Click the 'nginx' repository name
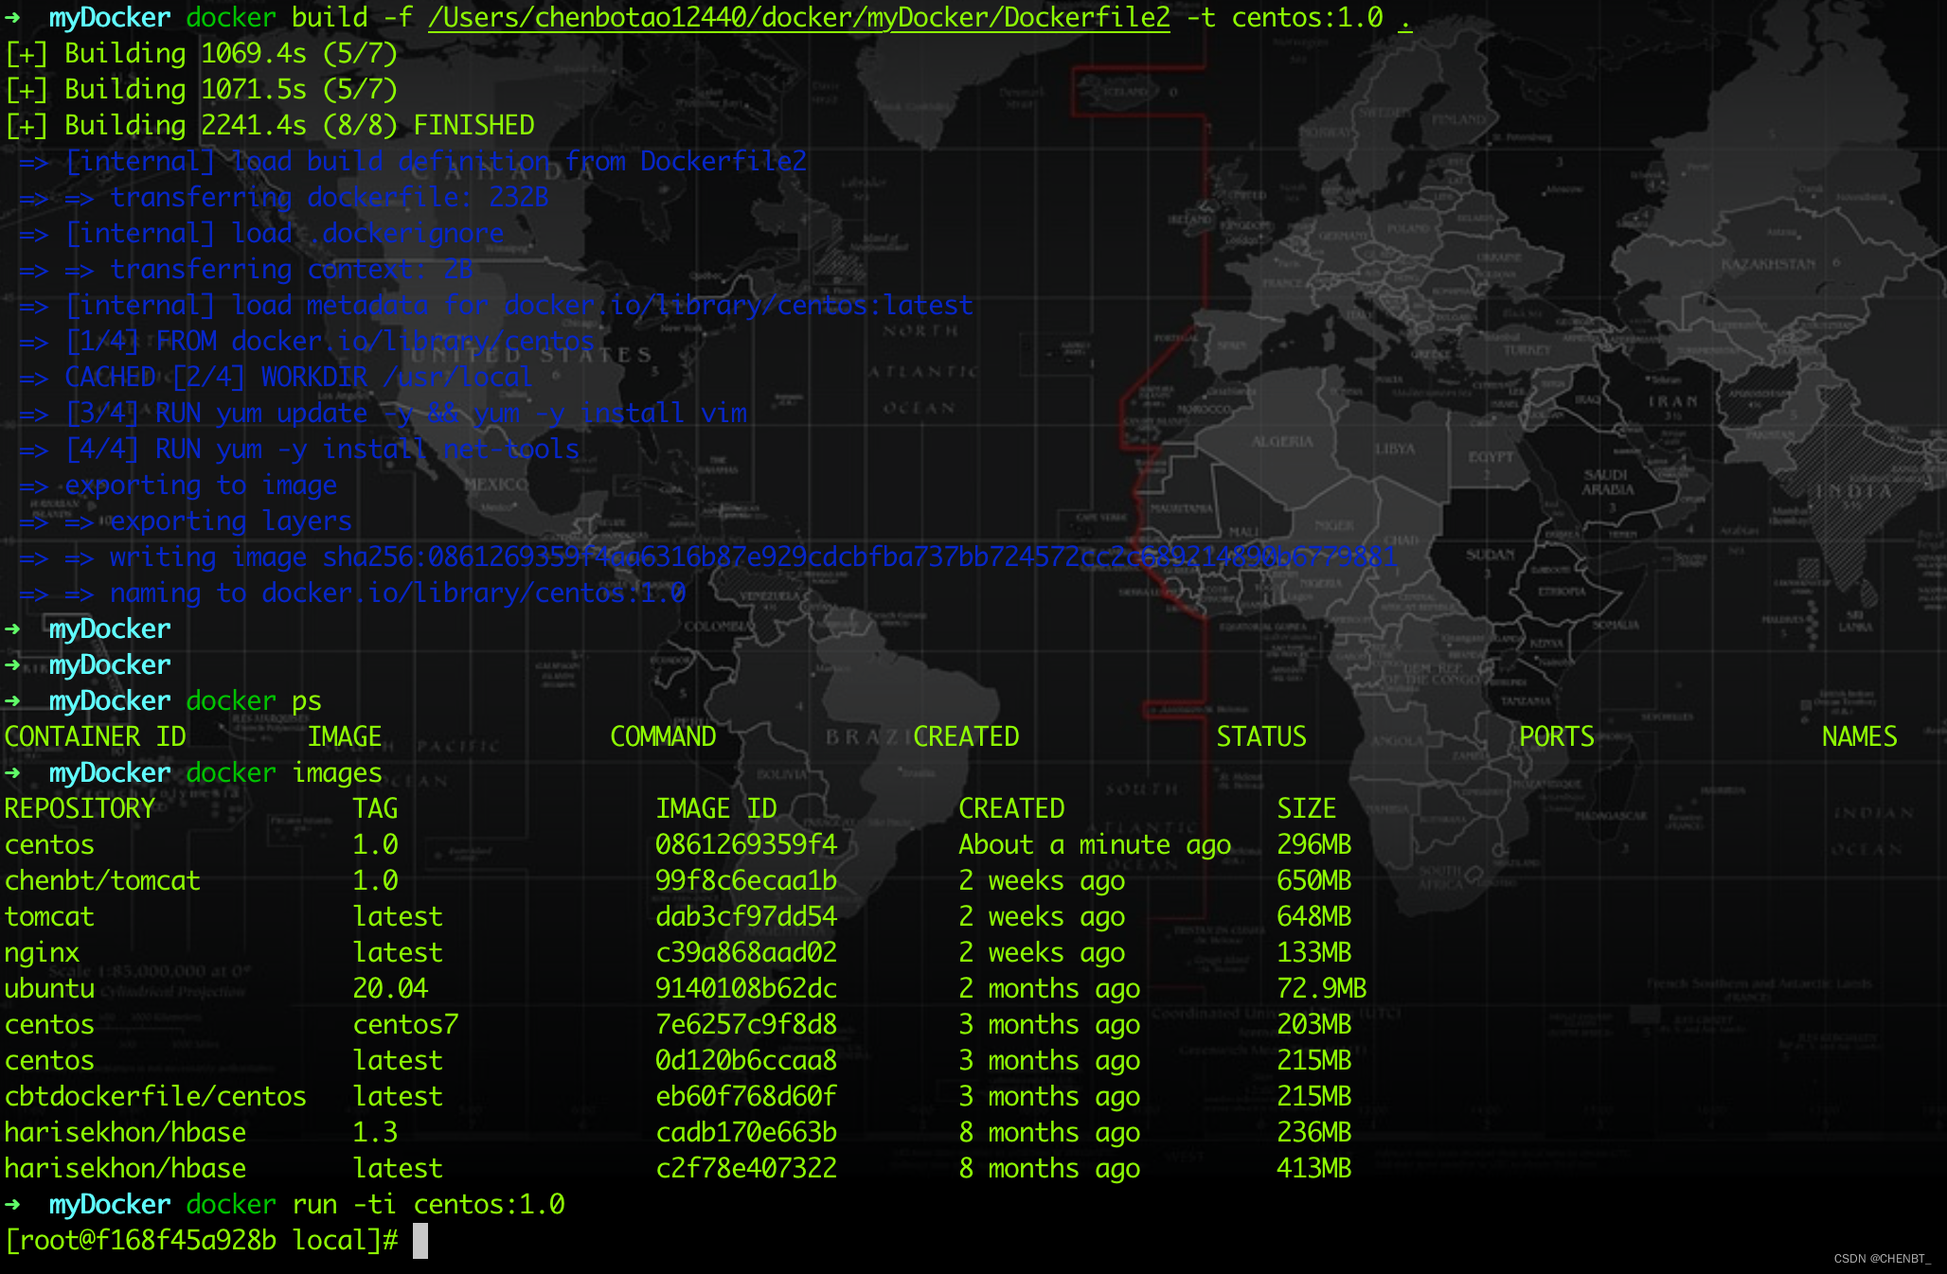This screenshot has width=1947, height=1274. click(42, 952)
